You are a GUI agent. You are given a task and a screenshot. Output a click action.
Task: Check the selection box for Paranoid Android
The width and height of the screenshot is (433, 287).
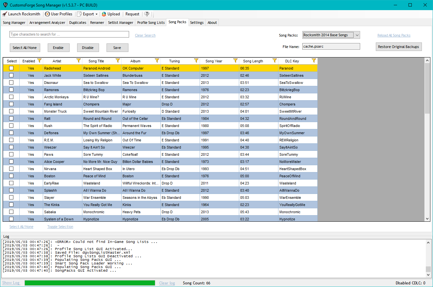[x=11, y=68]
